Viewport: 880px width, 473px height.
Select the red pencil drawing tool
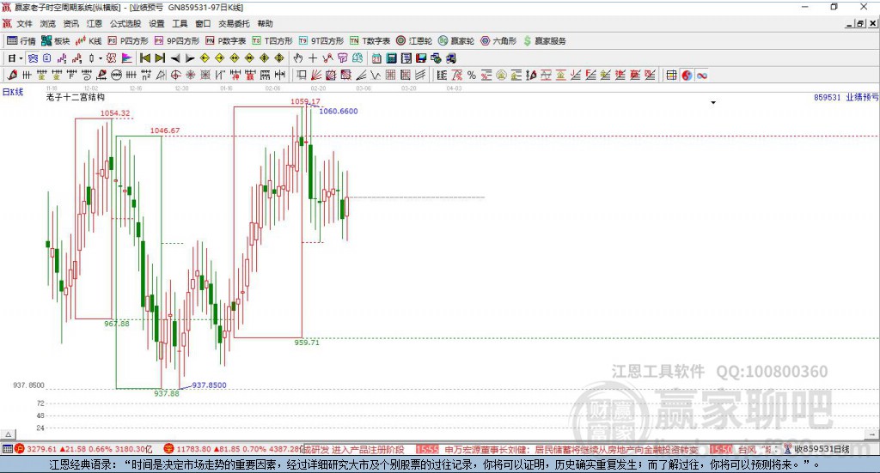12,75
